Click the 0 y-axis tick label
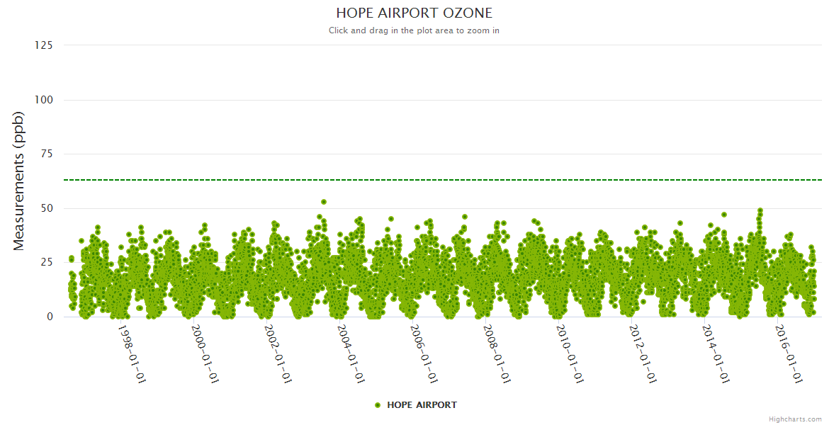The height and width of the screenshot is (425, 829). click(50, 317)
